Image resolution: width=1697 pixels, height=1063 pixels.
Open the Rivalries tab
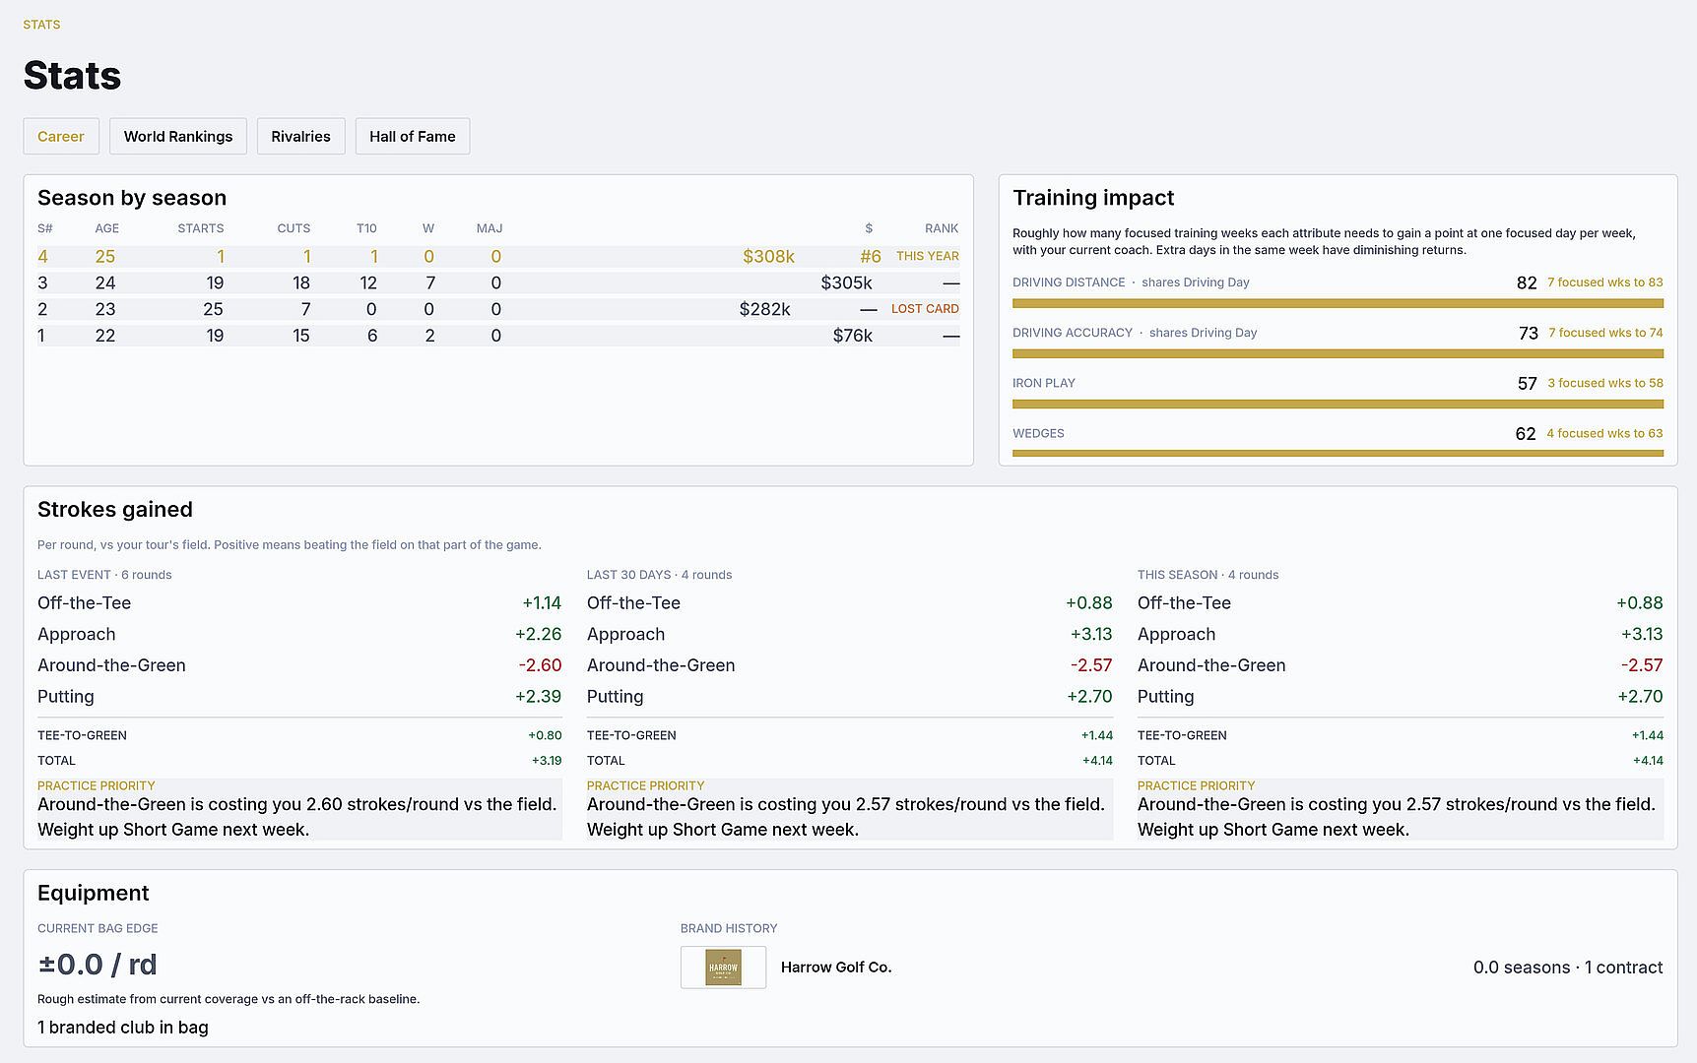(x=300, y=136)
